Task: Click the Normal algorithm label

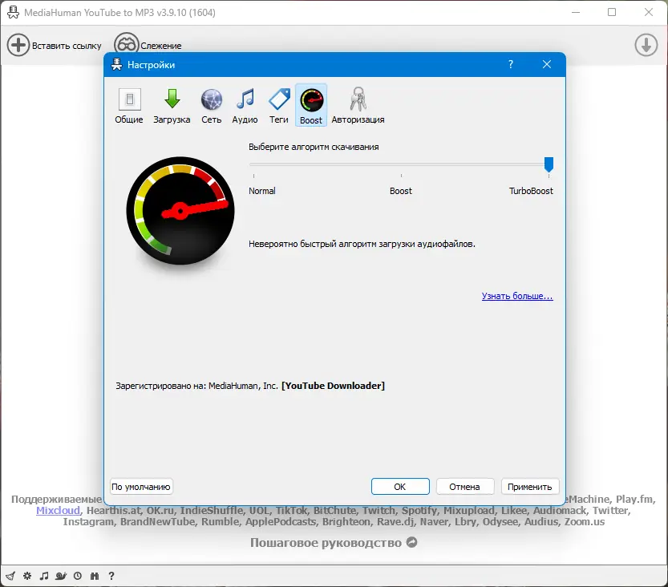Action: (262, 191)
